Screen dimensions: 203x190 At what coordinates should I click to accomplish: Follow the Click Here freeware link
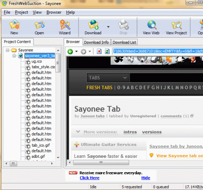pyautogui.click(x=90, y=178)
